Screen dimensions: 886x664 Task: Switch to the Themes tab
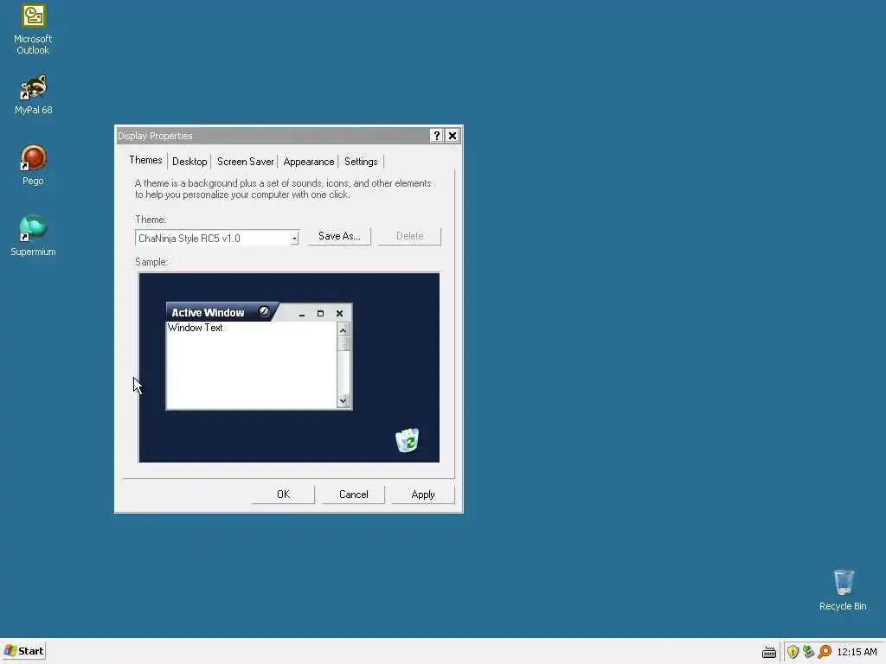click(145, 160)
